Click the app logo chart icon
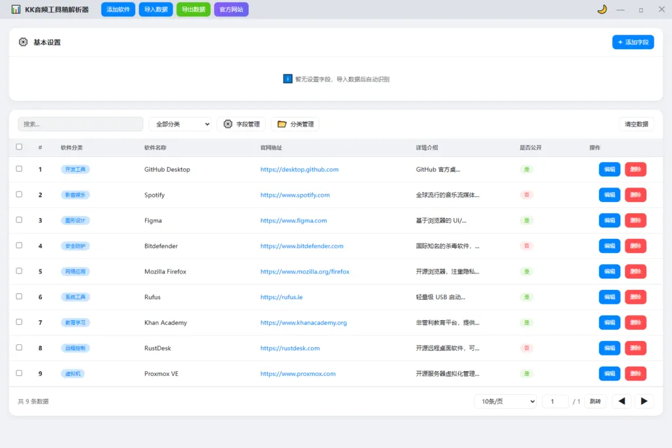The height and width of the screenshot is (448, 672). (x=16, y=9)
